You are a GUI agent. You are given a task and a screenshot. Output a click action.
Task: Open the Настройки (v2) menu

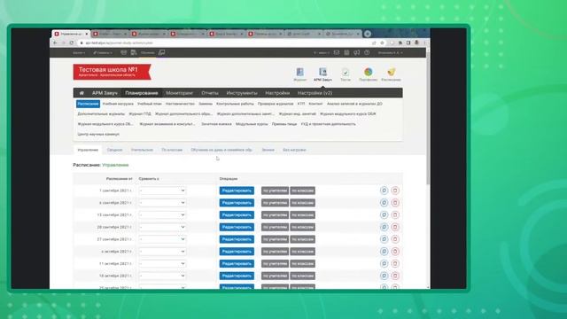tap(315, 93)
